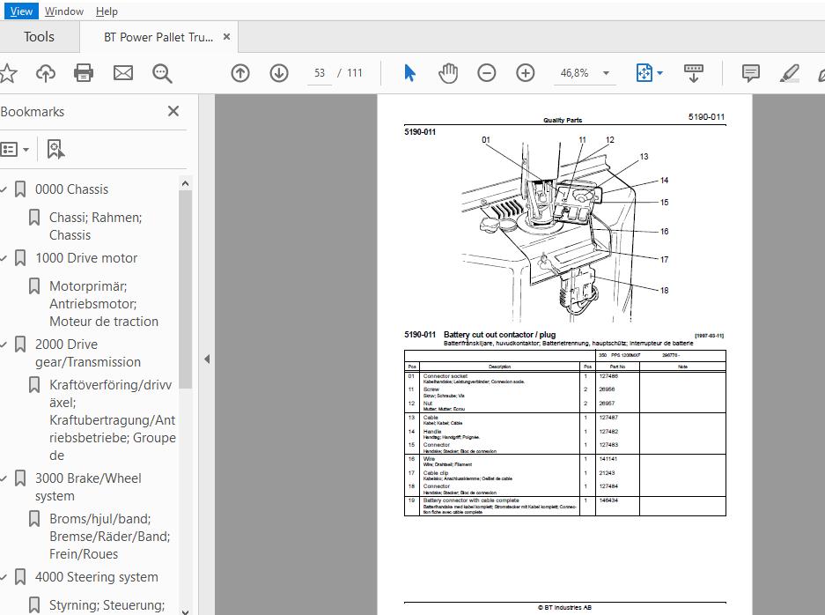Click the bookmarks panel vertical scrollbar

(185, 290)
